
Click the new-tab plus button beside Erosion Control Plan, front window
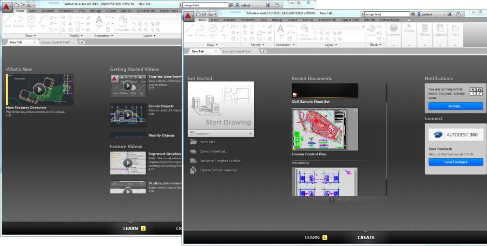264,52
